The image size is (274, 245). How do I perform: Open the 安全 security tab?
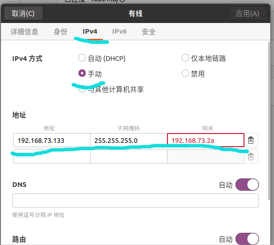point(149,32)
